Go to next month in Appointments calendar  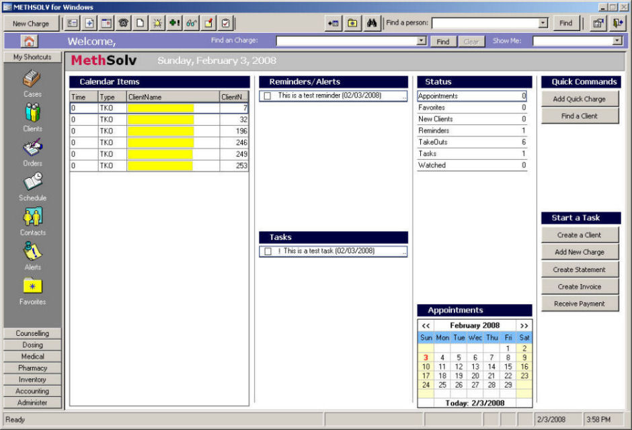click(x=524, y=325)
